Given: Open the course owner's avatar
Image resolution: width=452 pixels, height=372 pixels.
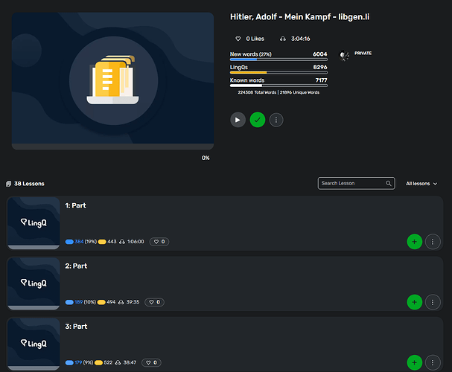Looking at the screenshot, I should coord(345,56).
